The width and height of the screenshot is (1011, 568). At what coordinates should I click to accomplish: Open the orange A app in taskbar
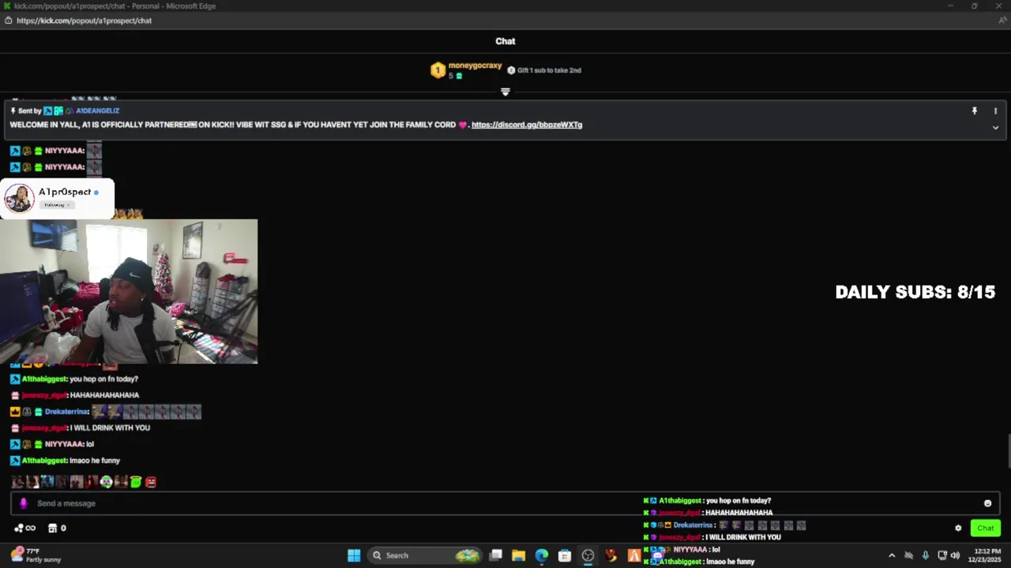click(633, 555)
